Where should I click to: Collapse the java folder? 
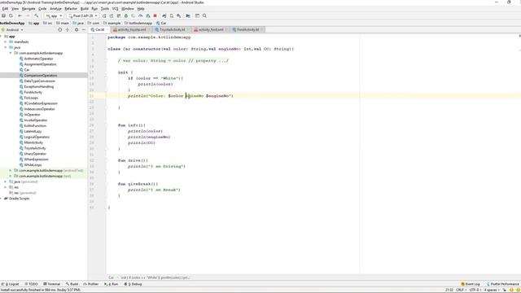(x=6, y=47)
